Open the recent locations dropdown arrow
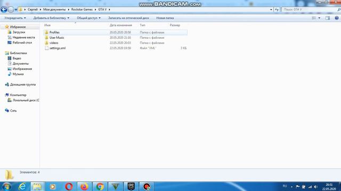341x191 pixels. 15,10
